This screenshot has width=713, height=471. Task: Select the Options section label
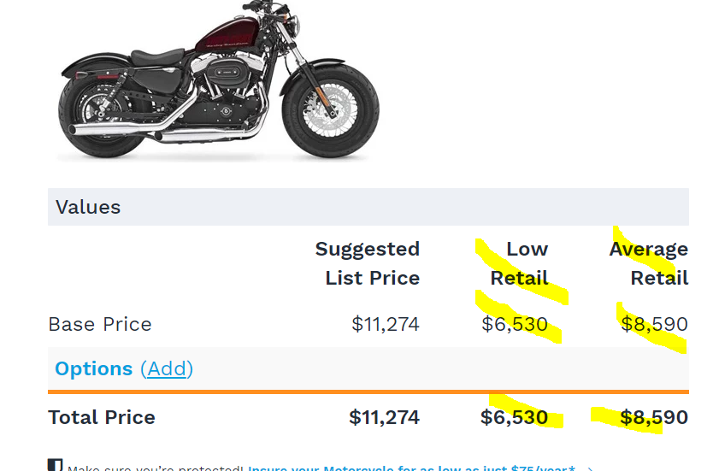(x=94, y=368)
